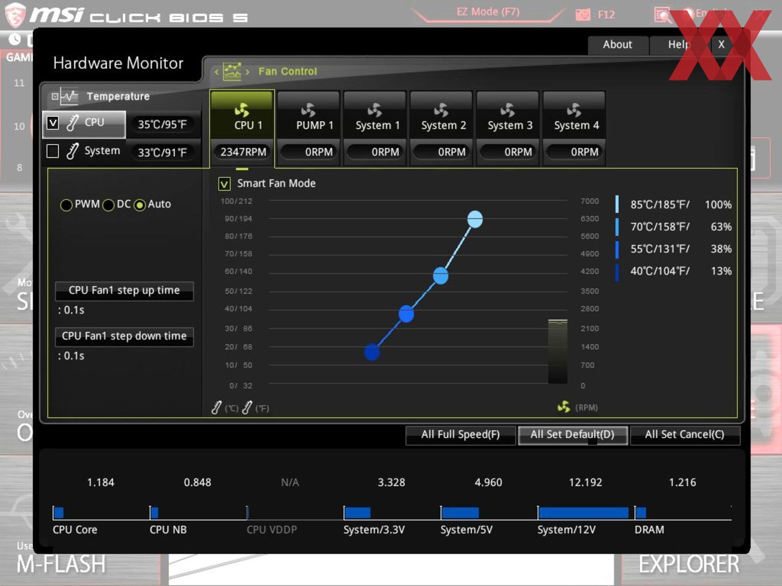
Task: Click the left chevron before Fan Control
Action: point(216,72)
